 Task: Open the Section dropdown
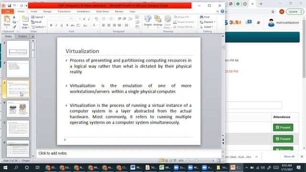click(38, 27)
